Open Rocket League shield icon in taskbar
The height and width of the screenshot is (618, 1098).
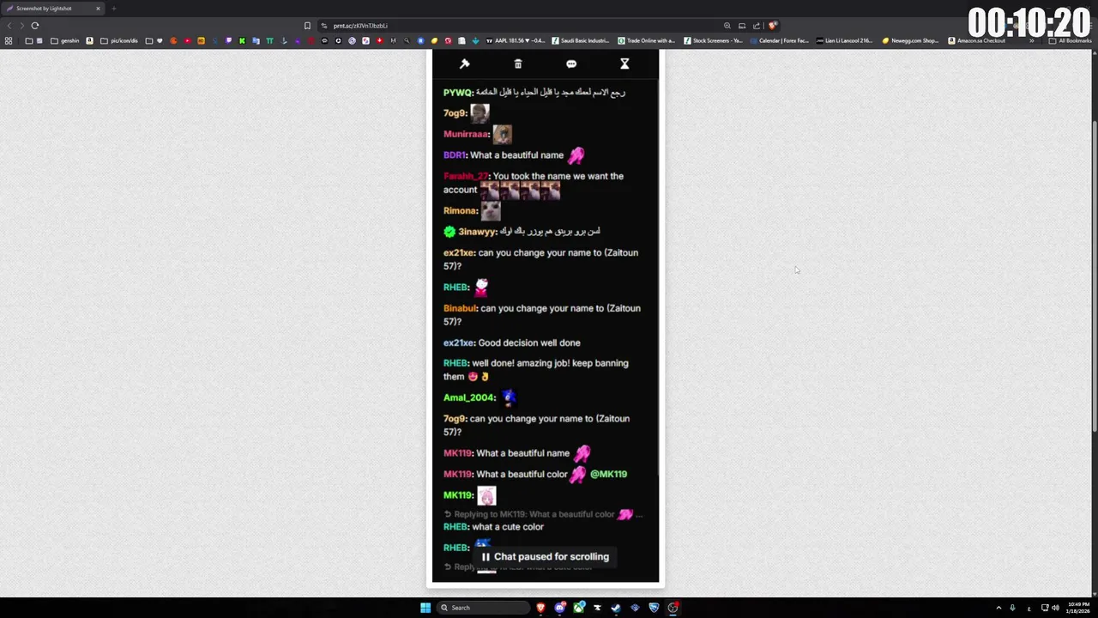[x=654, y=608]
